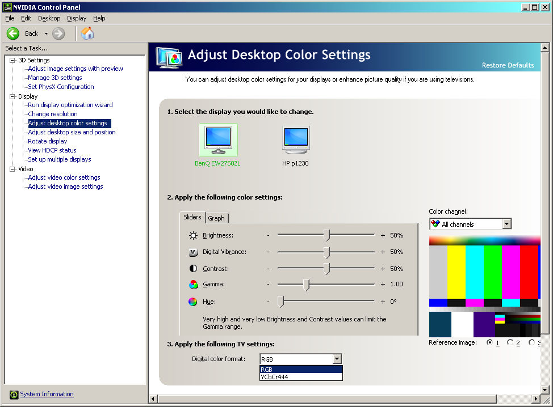553x407 pixels.
Task: Open Rotate display task
Action: click(x=48, y=141)
